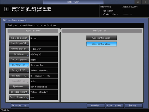Open the Grammage setting

tap(19, 54)
